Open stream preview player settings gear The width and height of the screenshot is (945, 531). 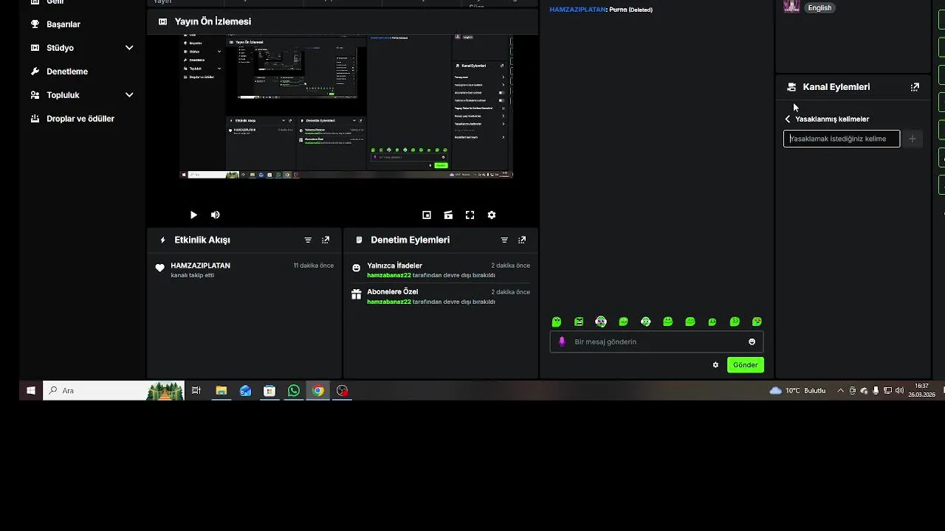(492, 215)
